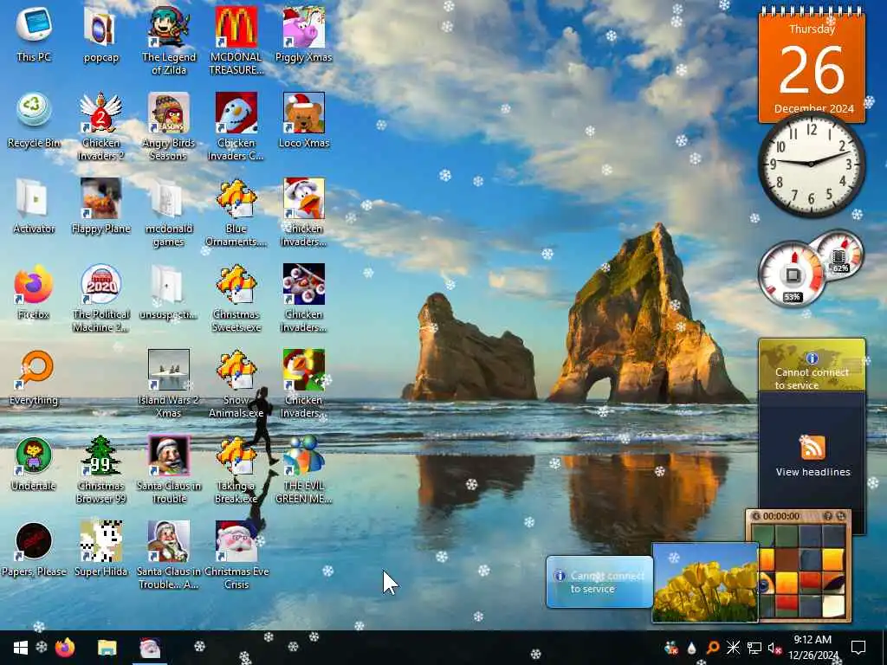This screenshot has width=887, height=665.
Task: Select the Taking a Break.exe icon
Action: click(x=236, y=468)
